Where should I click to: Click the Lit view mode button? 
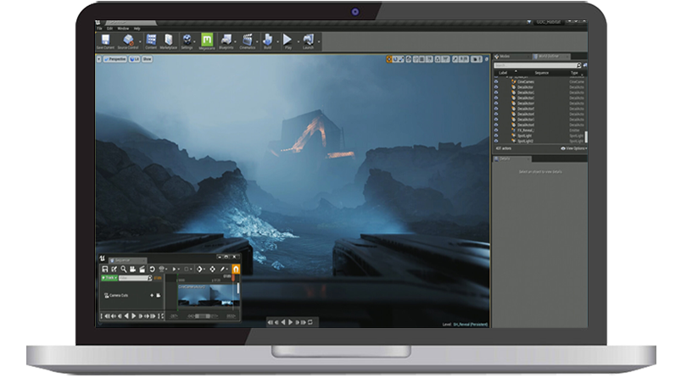135,60
